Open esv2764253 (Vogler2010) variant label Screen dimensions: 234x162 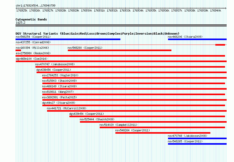[60, 75]
